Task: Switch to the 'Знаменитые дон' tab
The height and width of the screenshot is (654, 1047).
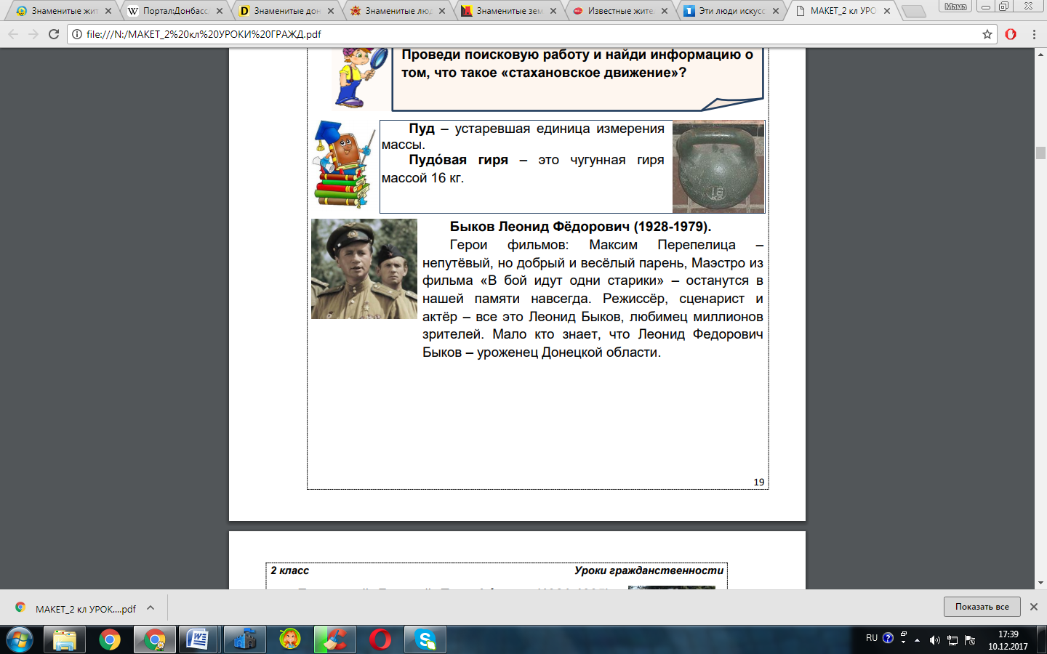Action: pos(286,11)
